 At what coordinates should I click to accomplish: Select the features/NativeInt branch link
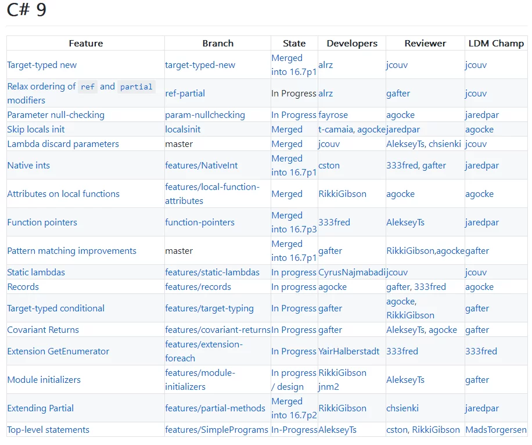click(201, 166)
